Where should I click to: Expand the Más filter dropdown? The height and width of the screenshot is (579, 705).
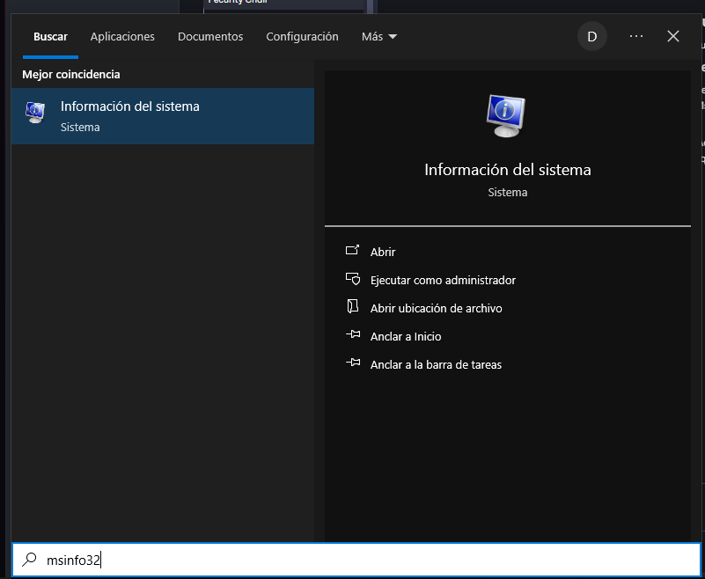pyautogui.click(x=379, y=37)
